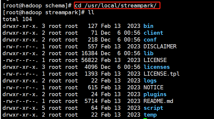214x119 pixels.
Task: Click the size value 218 in the conf row
Action: coord(93,40)
